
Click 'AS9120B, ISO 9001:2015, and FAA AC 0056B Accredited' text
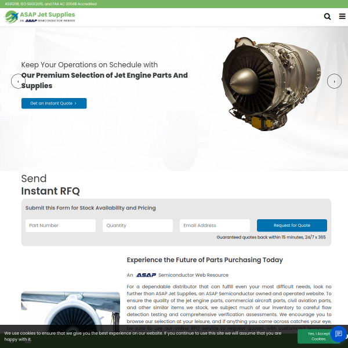(x=51, y=4)
